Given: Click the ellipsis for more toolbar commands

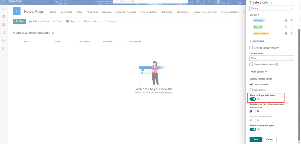Looking at the screenshot, I should (x=126, y=21).
